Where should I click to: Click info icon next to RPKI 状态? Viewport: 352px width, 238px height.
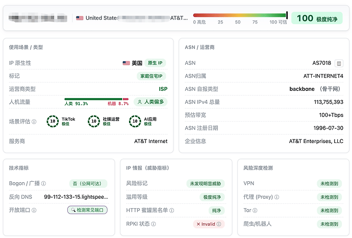click(154, 224)
